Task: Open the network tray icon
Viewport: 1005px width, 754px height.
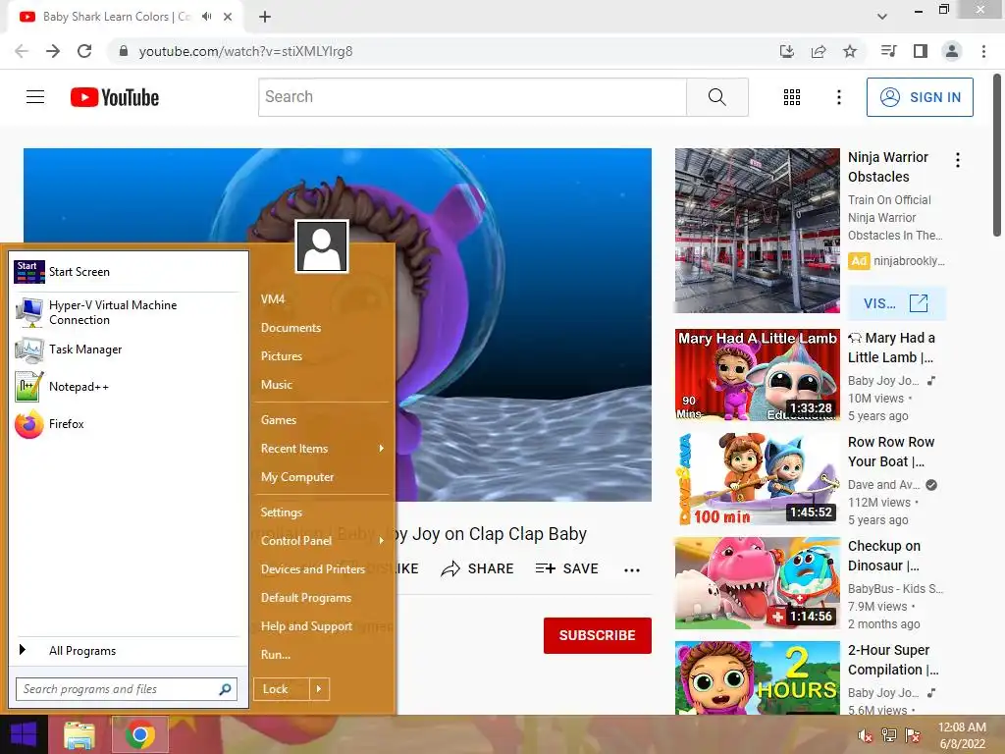Action: 889,735
